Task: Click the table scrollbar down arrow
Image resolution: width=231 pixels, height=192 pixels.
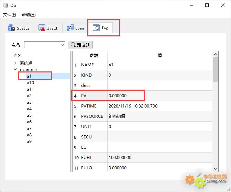Action: coord(215,169)
